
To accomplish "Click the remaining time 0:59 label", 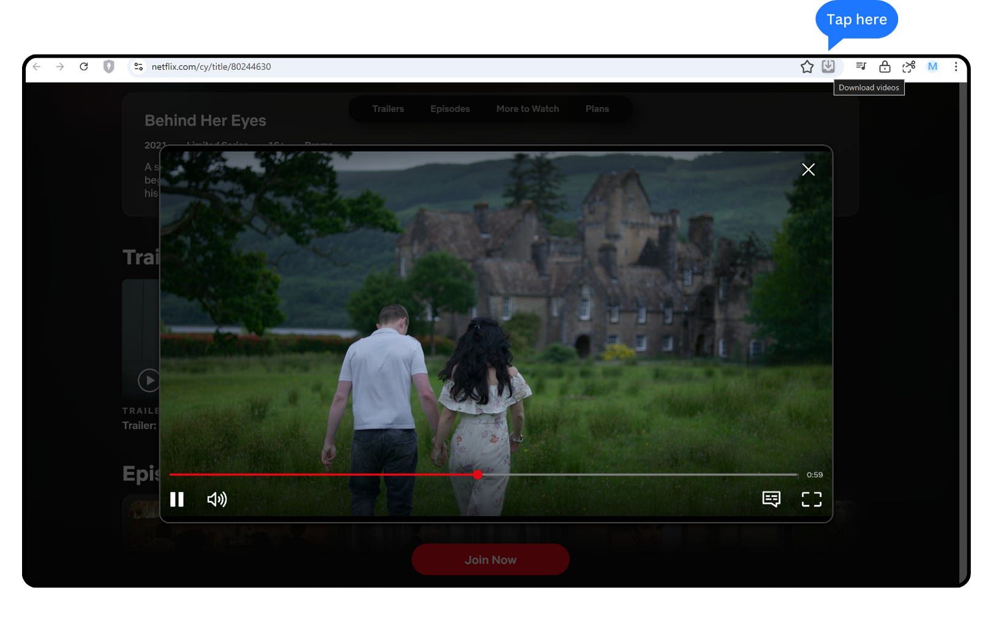I will (x=815, y=475).
